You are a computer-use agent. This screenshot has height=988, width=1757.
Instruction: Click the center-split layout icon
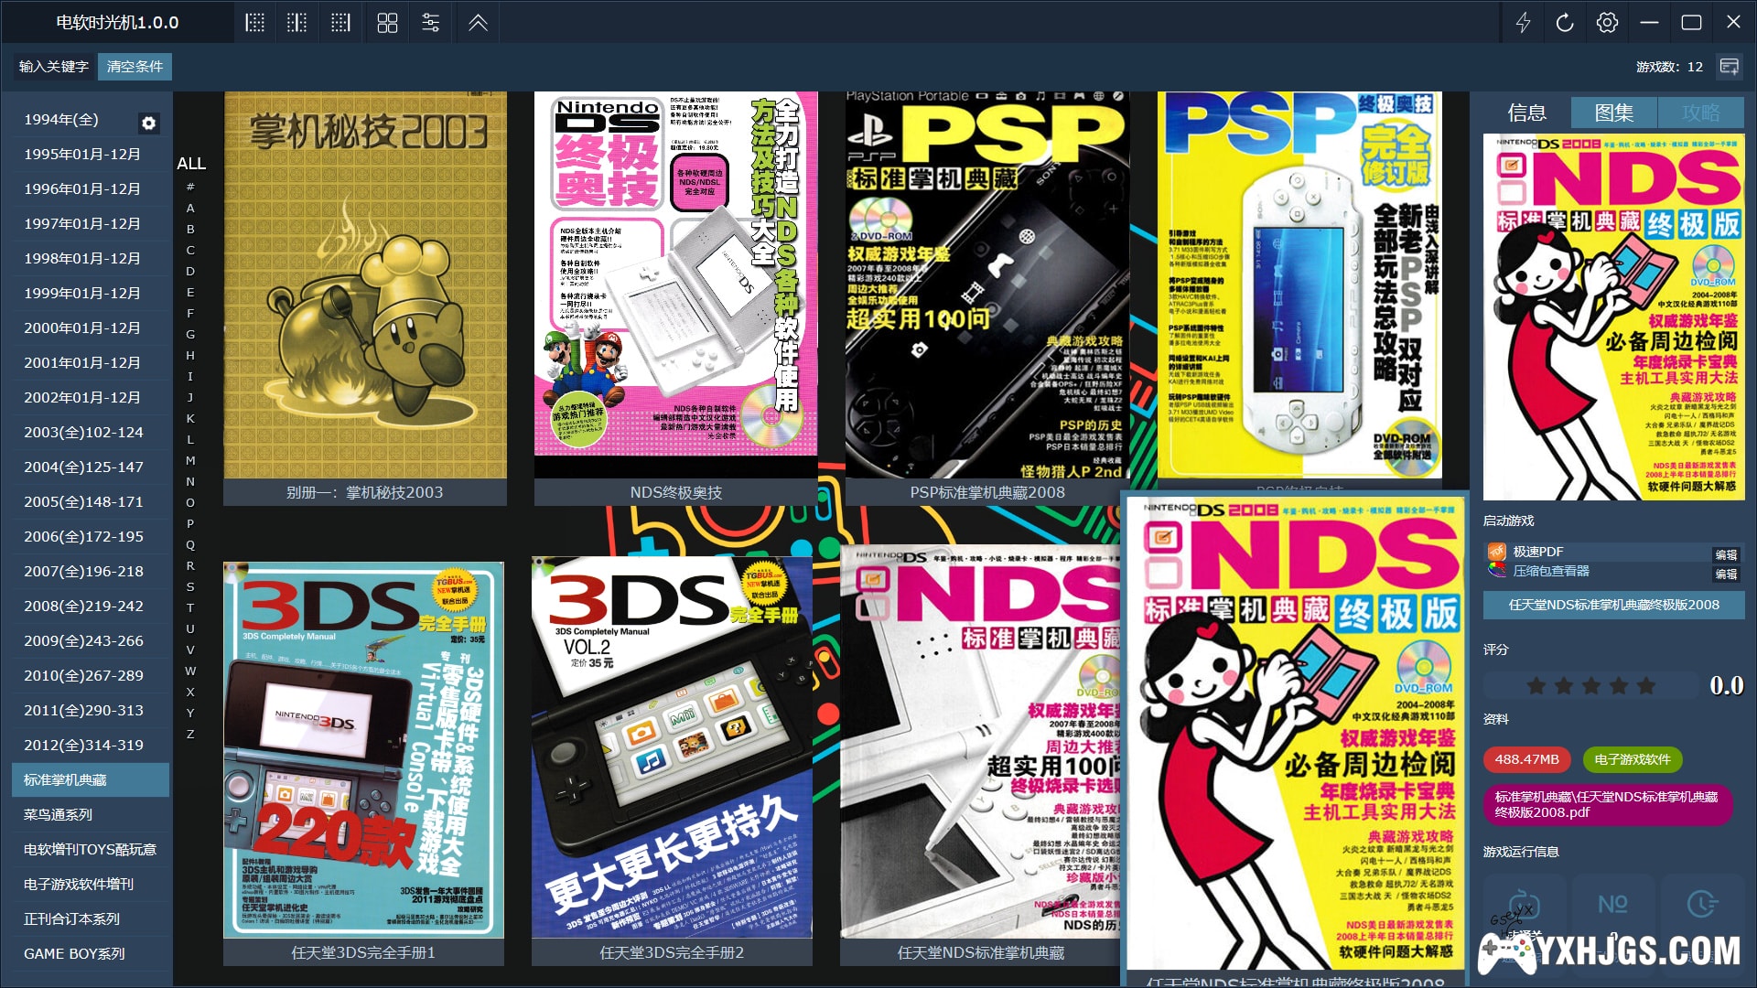point(297,23)
